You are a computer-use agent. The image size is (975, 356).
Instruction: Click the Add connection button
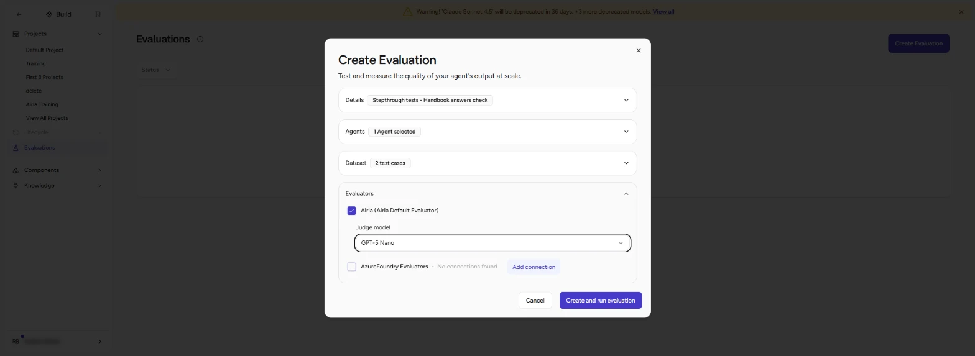click(534, 267)
